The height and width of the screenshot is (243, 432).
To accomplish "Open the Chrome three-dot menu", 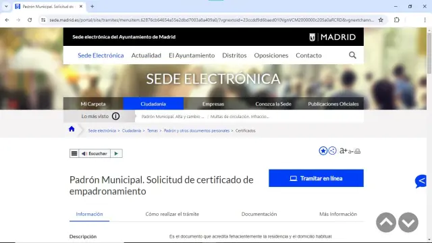I will pos(425,20).
